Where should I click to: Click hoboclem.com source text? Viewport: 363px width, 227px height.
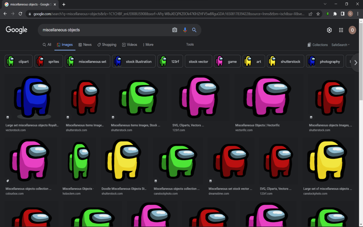pos(71,194)
